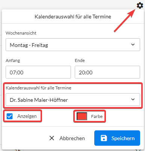The image size is (145, 151).
Task: Click the Wochenansicht field label
Action: pos(21,33)
